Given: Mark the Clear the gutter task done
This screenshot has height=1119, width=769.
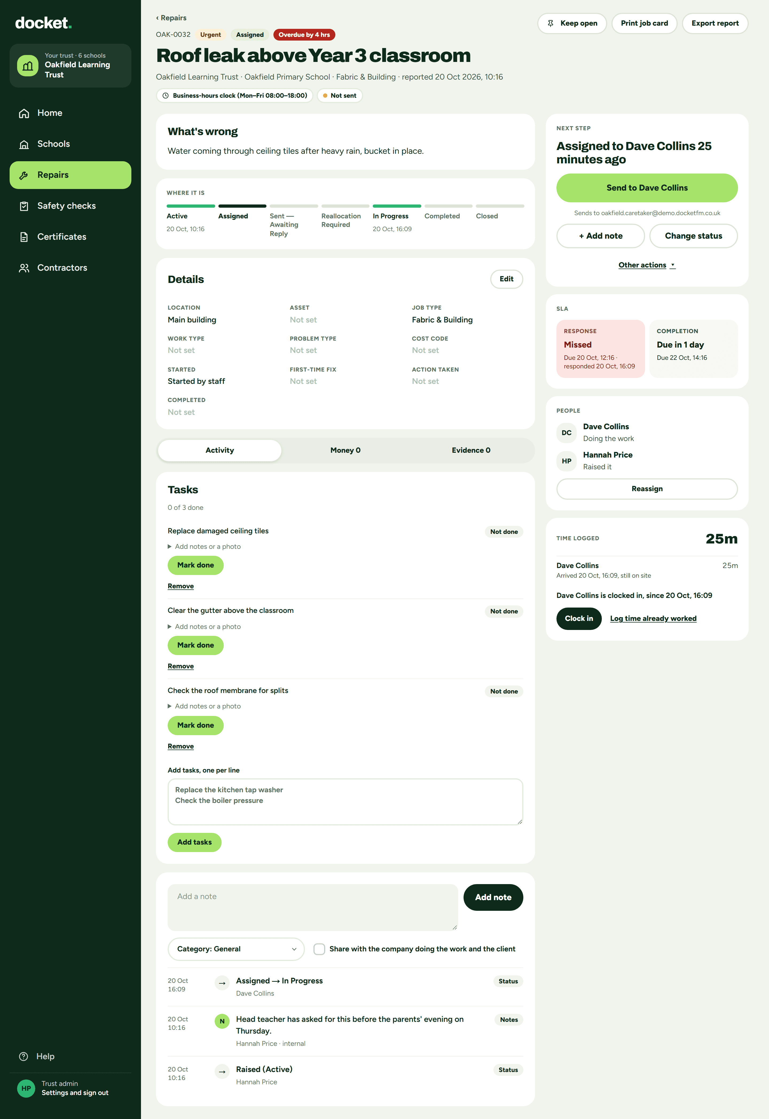Looking at the screenshot, I should tap(196, 645).
